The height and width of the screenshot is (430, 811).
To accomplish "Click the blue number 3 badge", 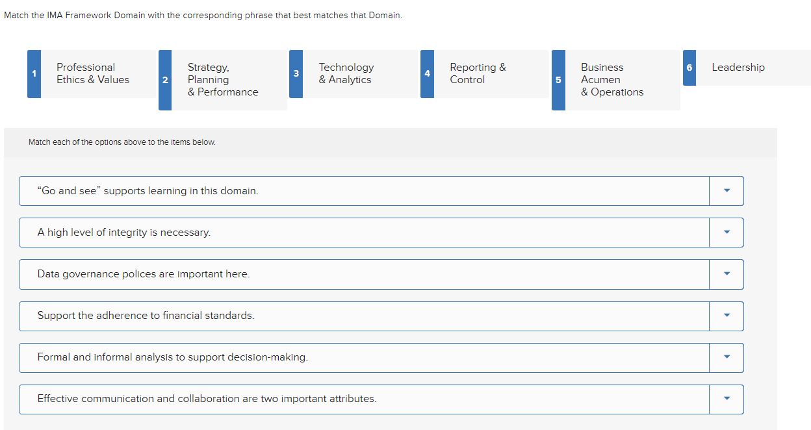I will 296,73.
